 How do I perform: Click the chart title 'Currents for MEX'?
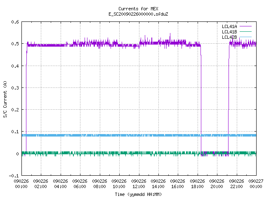click(x=138, y=9)
